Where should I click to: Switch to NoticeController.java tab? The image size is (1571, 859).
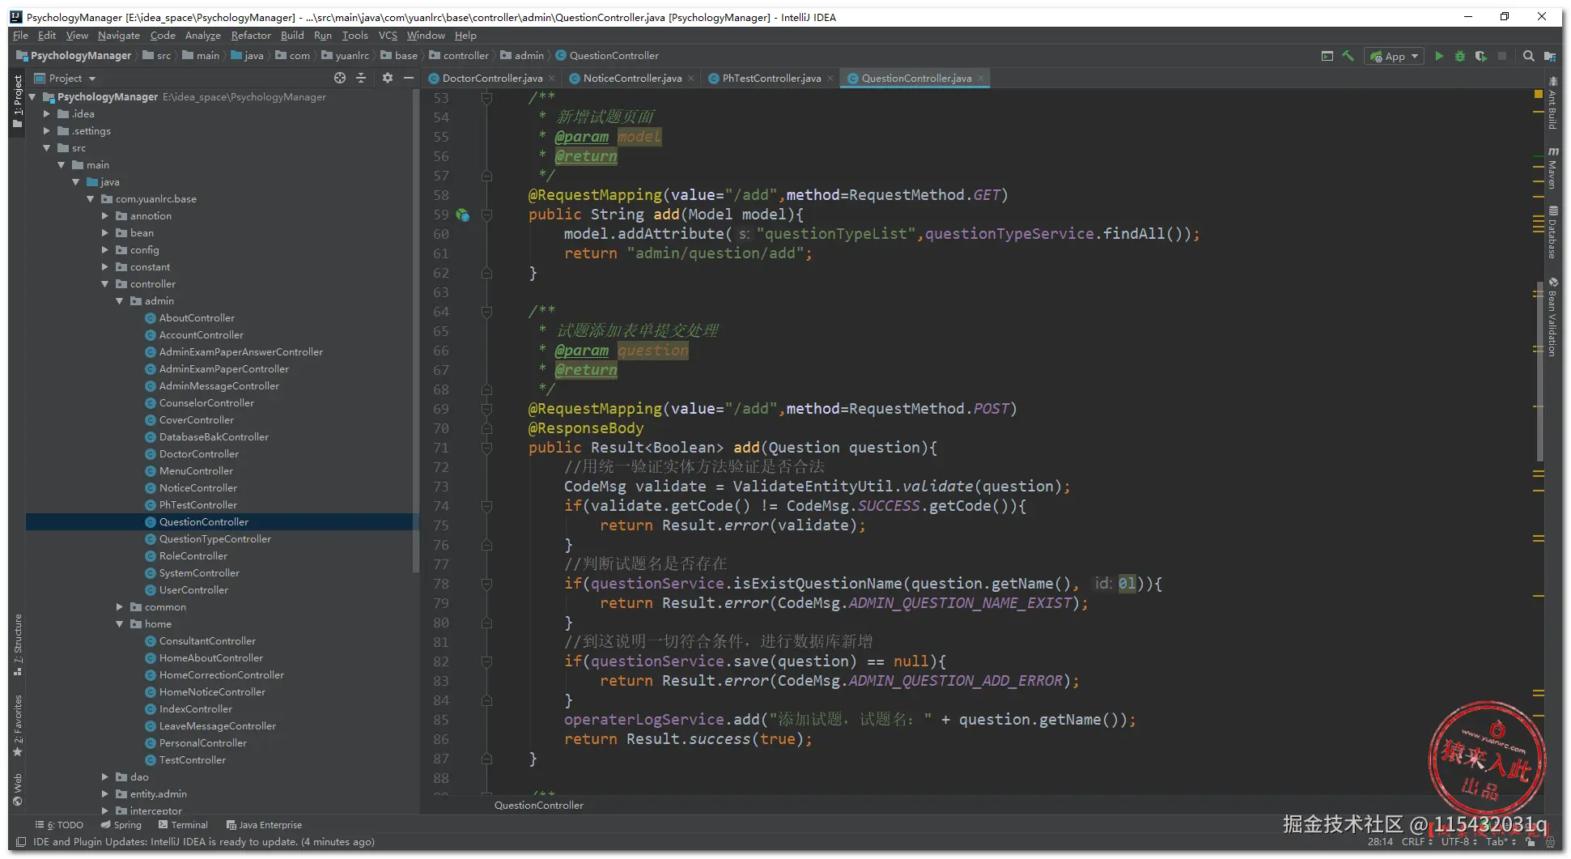click(631, 79)
